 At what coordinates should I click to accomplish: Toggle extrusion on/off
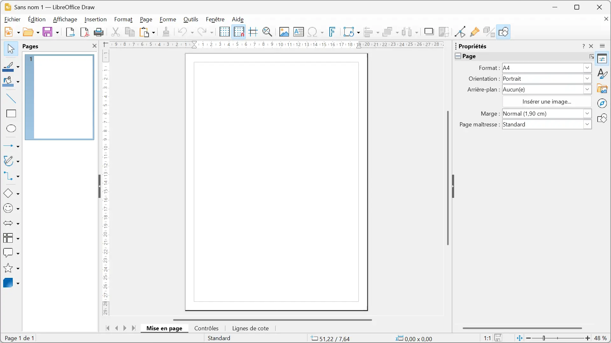489,32
